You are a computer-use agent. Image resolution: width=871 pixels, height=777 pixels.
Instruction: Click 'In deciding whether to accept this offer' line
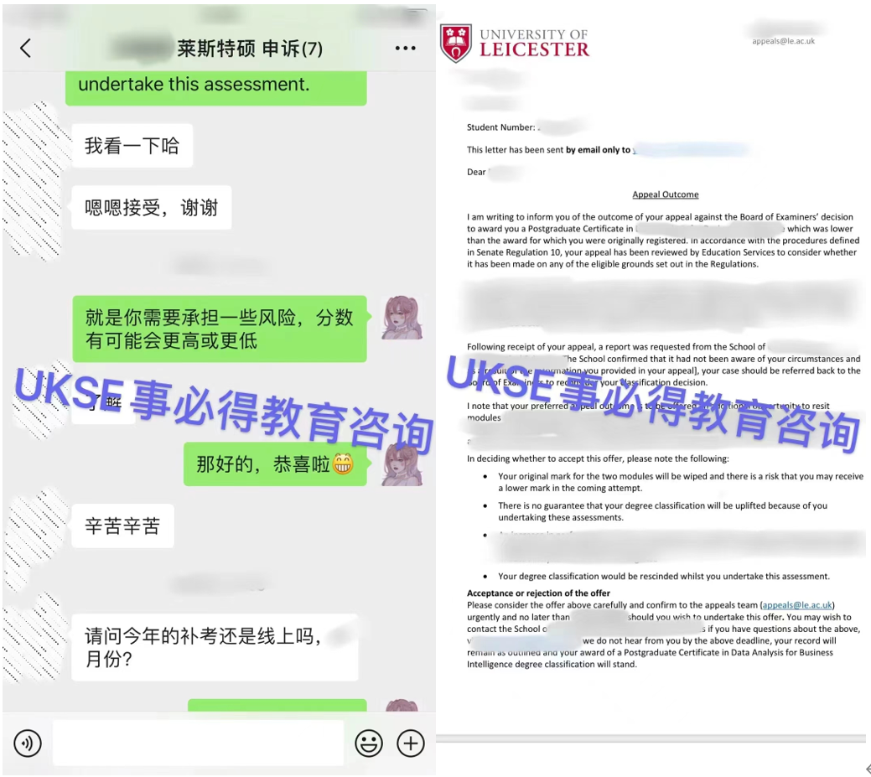598,458
